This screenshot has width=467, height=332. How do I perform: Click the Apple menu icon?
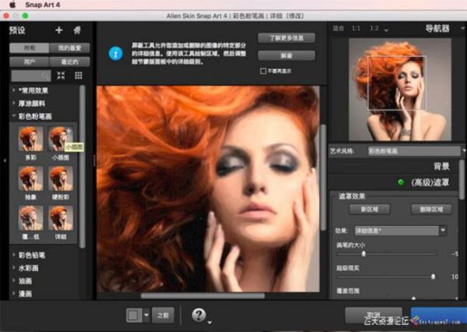coord(12,5)
